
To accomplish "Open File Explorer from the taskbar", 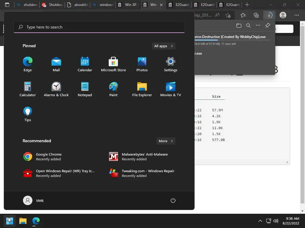I will [23, 221].
